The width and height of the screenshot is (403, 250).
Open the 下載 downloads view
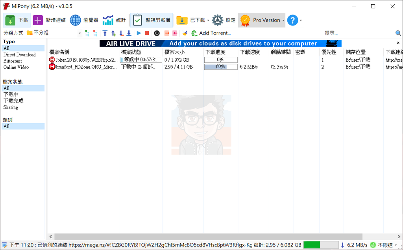(x=17, y=20)
